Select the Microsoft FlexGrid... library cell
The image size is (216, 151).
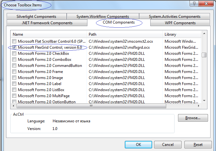[181, 47]
